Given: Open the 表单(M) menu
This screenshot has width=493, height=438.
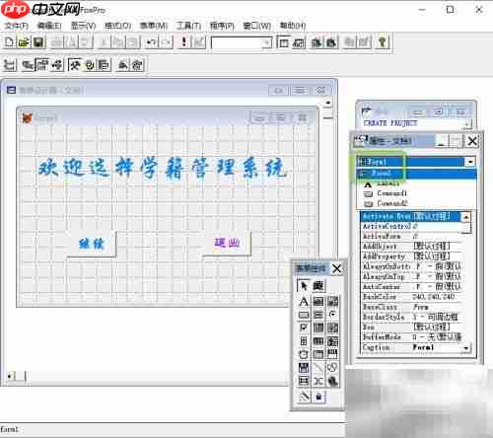Looking at the screenshot, I should click(154, 26).
